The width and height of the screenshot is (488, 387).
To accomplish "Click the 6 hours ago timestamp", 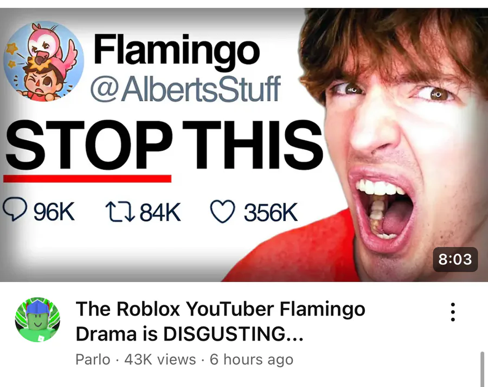I will [252, 360].
